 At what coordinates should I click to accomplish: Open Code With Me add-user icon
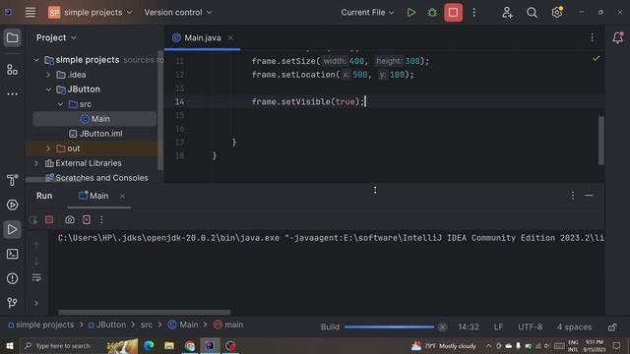507,13
